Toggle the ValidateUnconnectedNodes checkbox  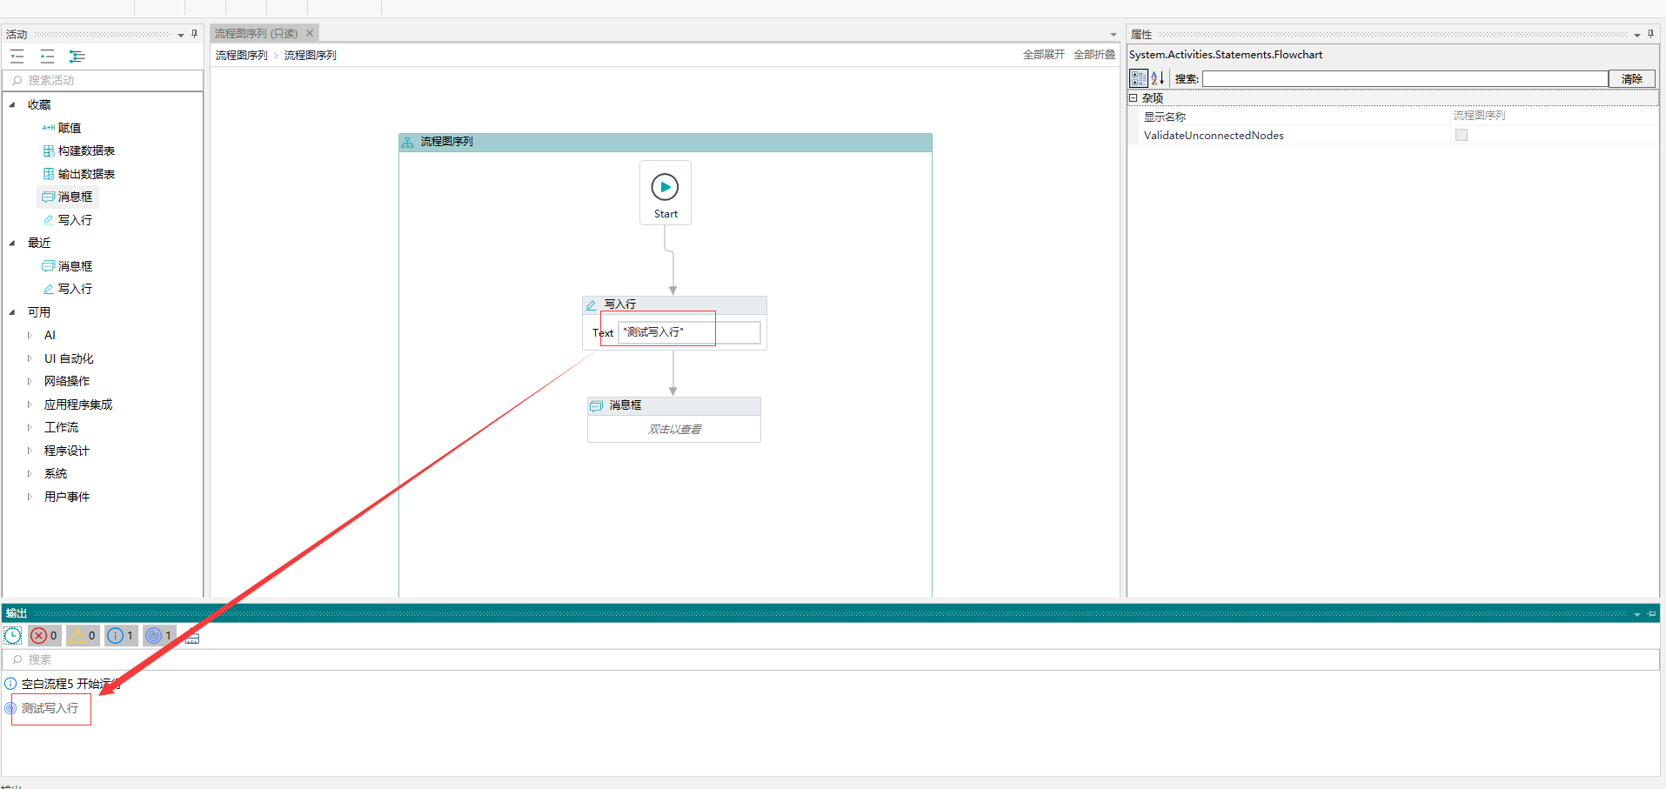pos(1462,135)
